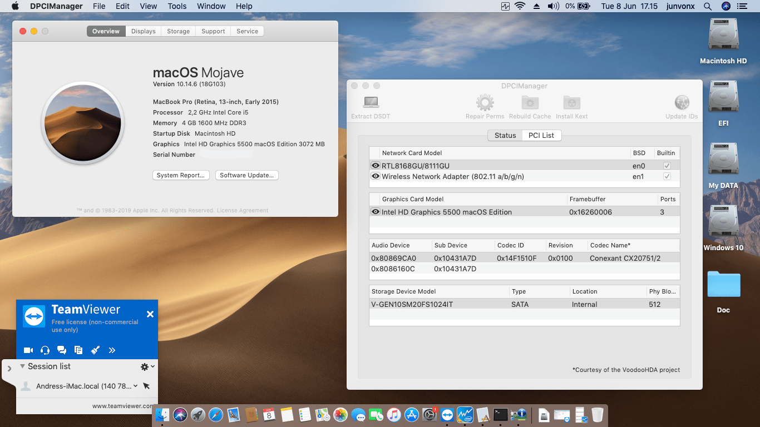
Task: Click the Install Kext toolbar icon
Action: pyautogui.click(x=571, y=103)
